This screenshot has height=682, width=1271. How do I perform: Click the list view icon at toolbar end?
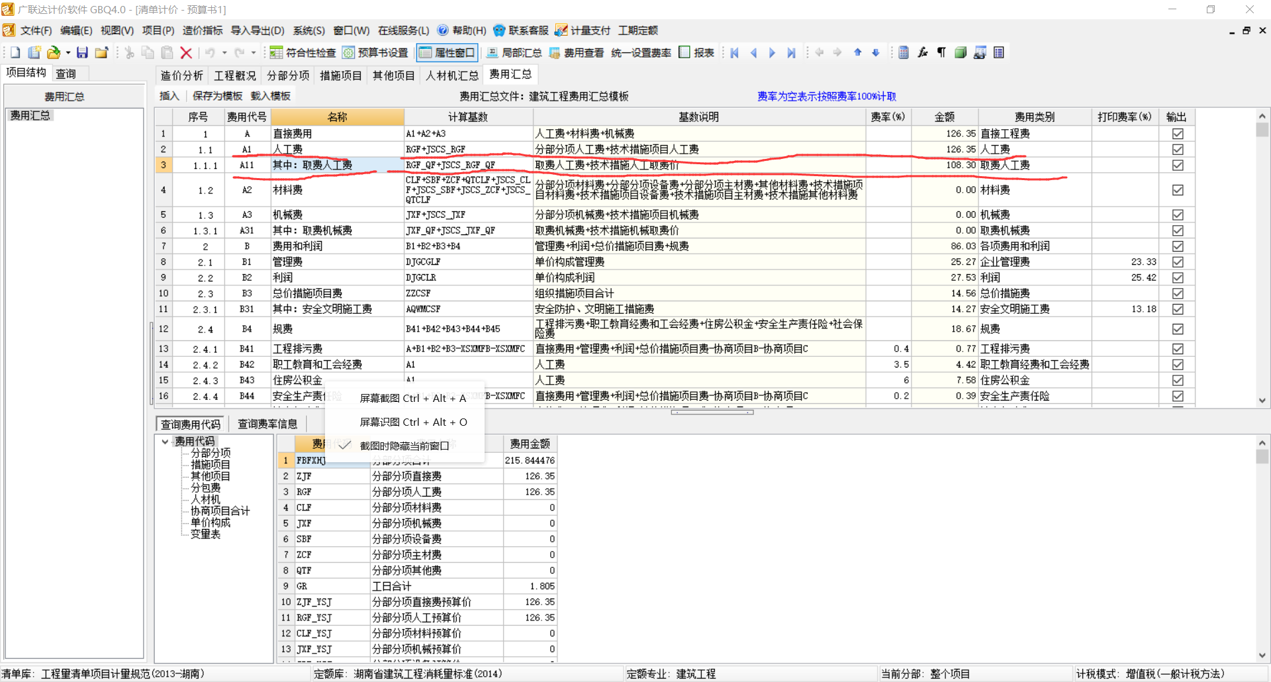[999, 52]
